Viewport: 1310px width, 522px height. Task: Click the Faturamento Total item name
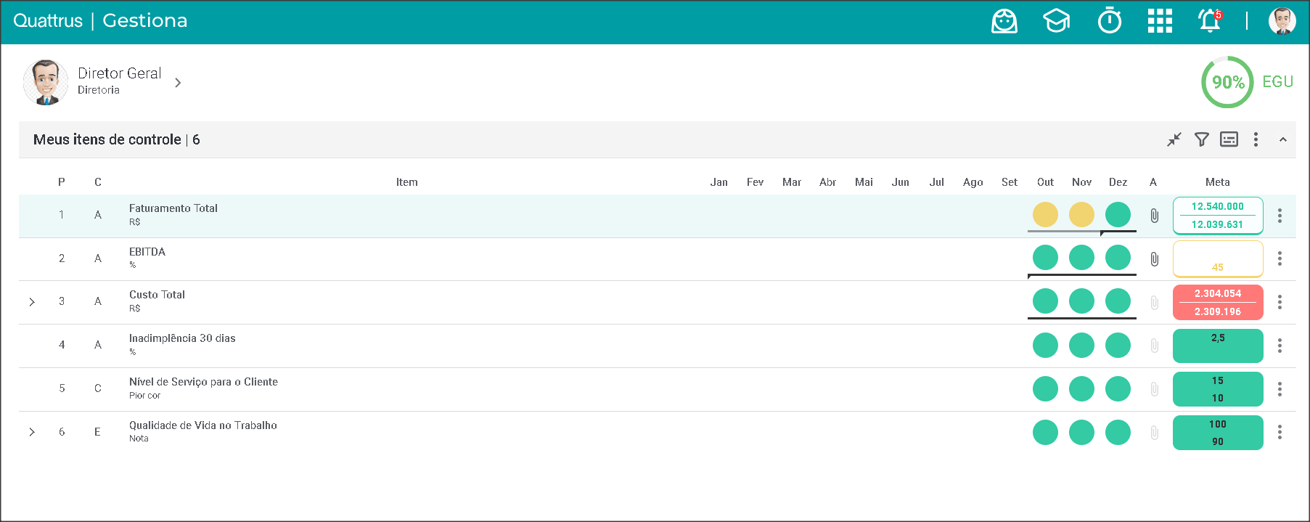173,208
